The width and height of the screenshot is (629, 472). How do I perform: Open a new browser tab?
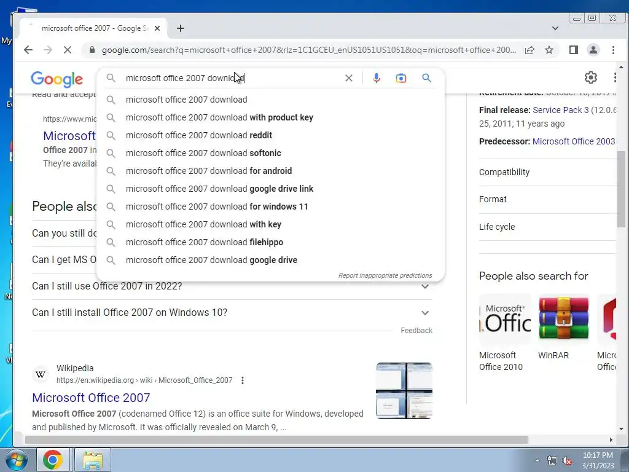coord(181,28)
